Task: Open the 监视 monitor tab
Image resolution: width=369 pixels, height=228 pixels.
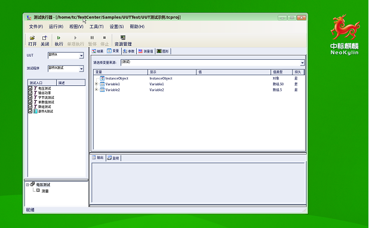Action: tap(113, 158)
